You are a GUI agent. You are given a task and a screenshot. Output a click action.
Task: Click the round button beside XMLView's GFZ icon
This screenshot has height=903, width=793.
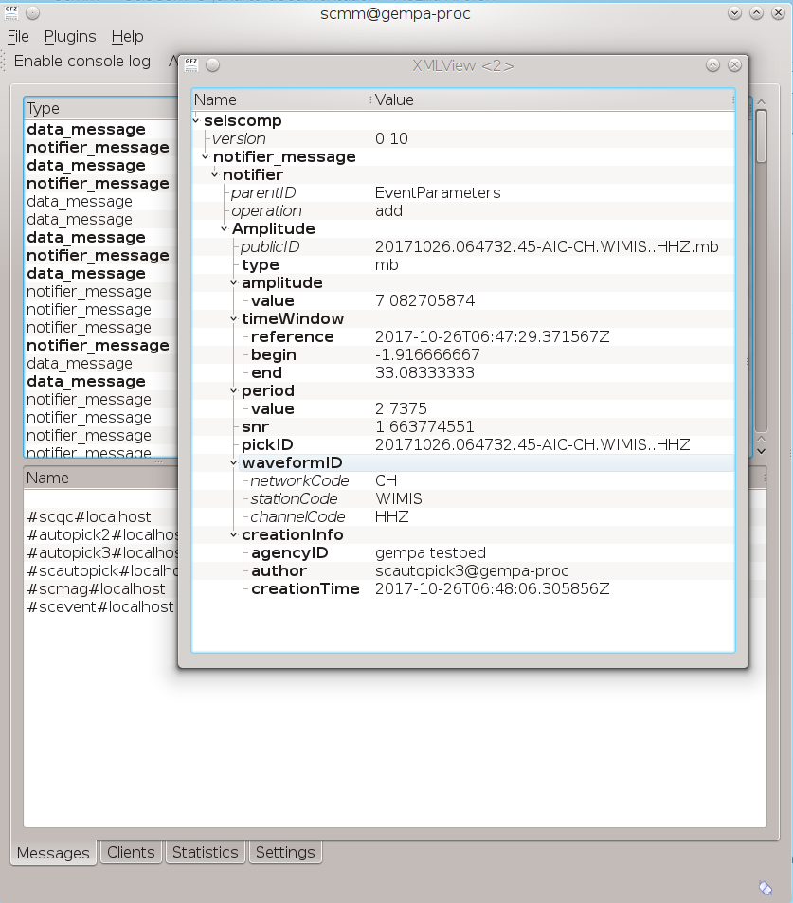(x=213, y=64)
